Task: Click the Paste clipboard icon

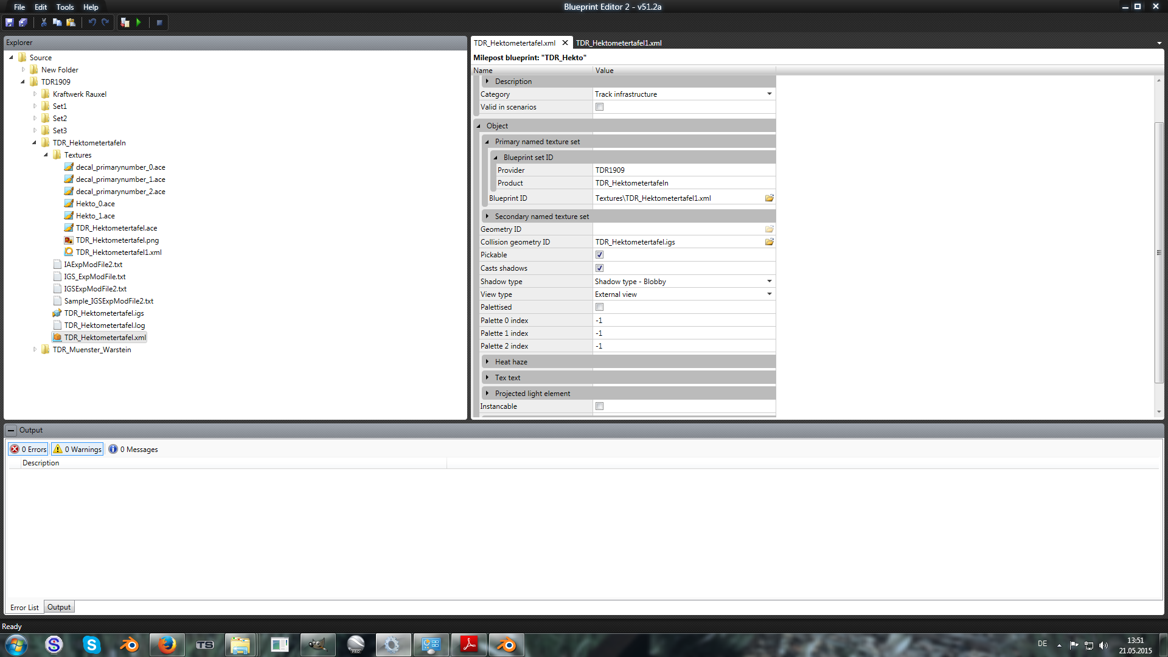Action: pyautogui.click(x=71, y=23)
